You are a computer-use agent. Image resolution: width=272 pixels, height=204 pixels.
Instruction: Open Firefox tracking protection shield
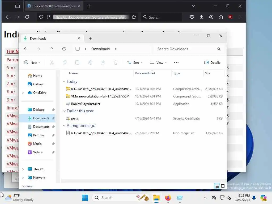[41, 17]
